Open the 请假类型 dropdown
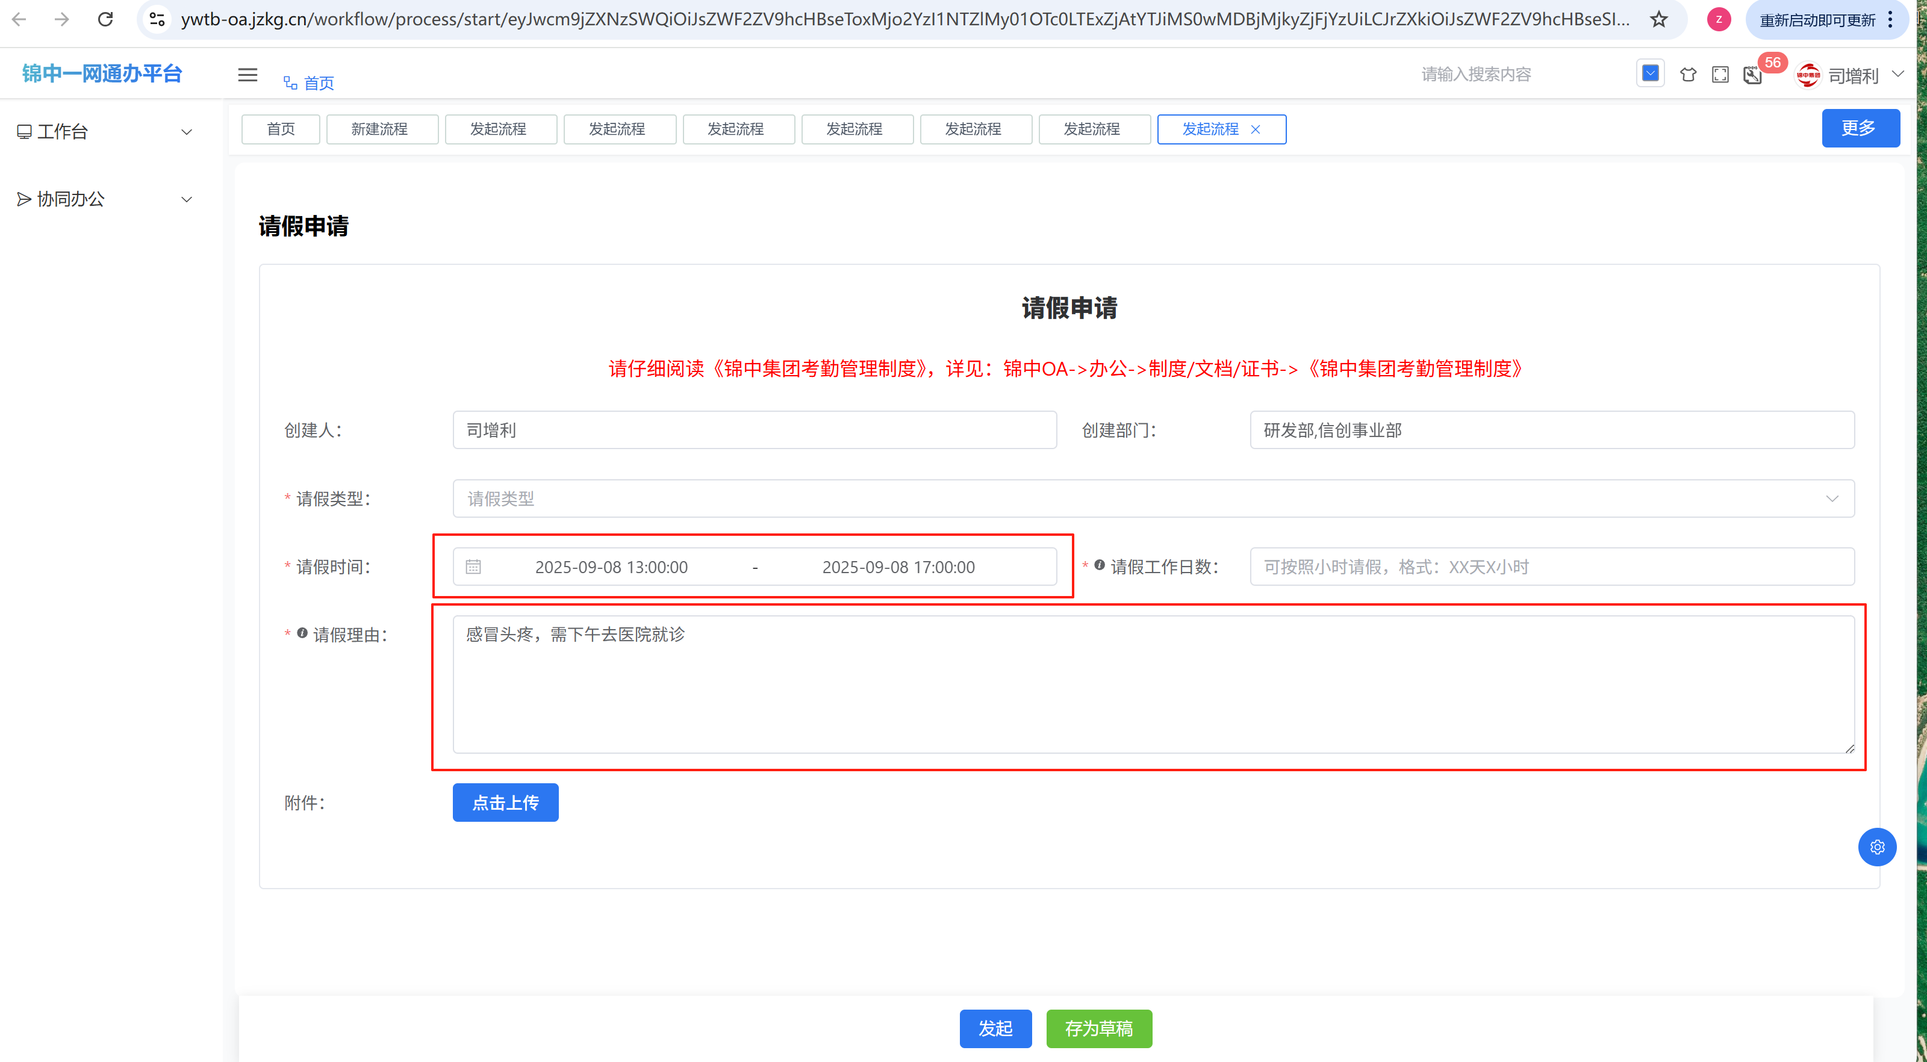 (x=1153, y=499)
